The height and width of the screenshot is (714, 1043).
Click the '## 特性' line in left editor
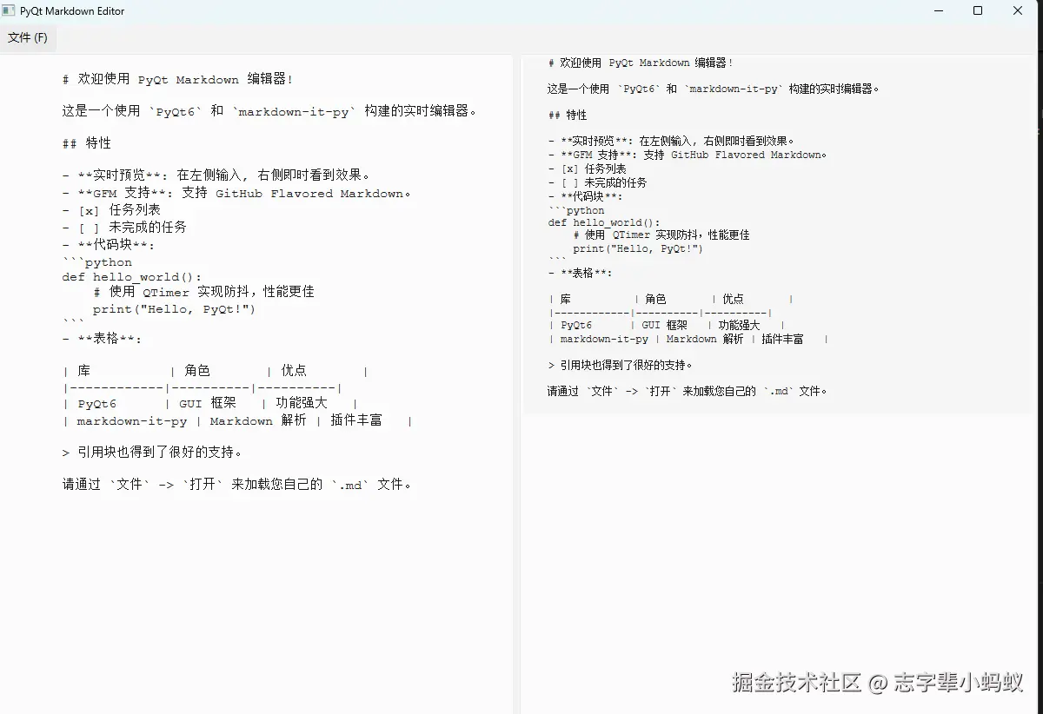[86, 143]
